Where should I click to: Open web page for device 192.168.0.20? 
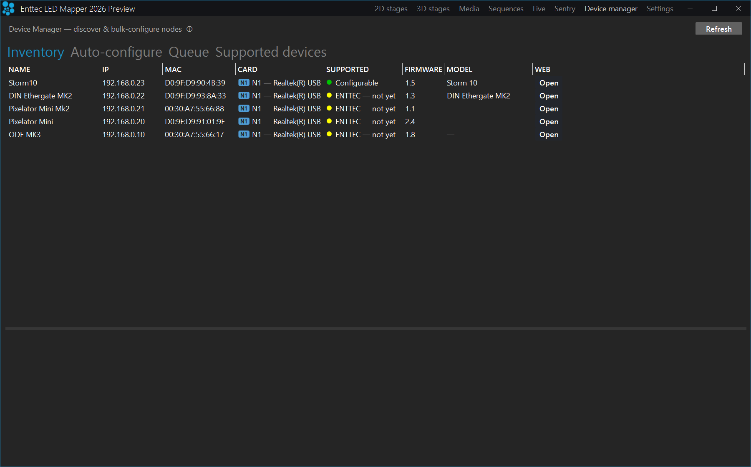(x=549, y=122)
